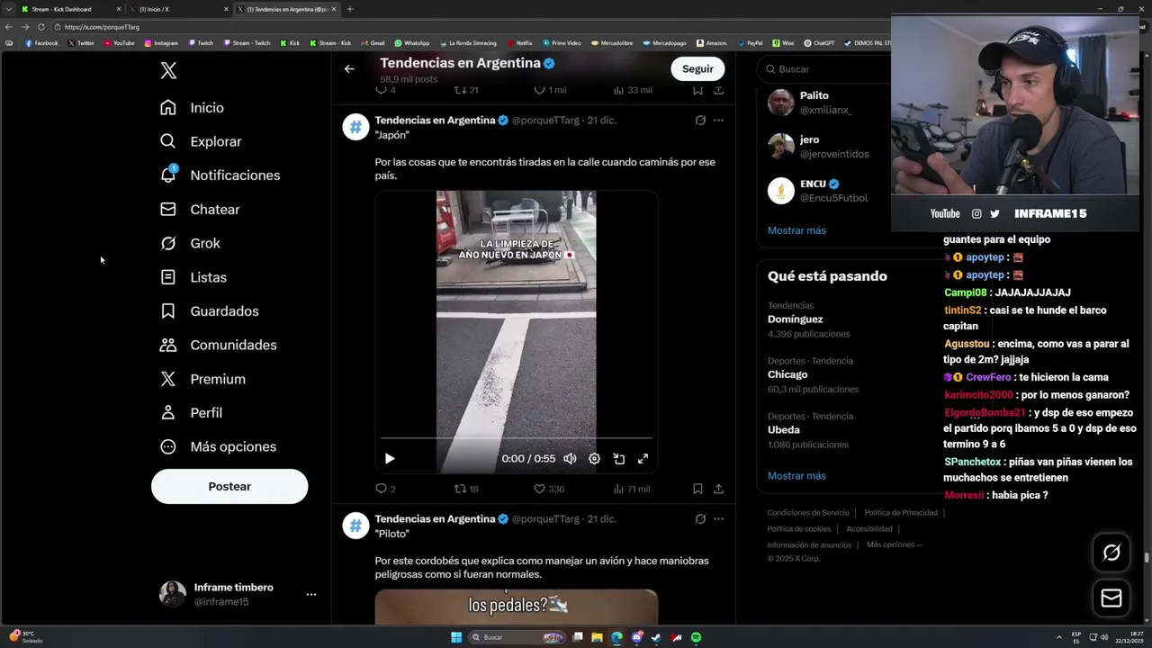Open Spotify from the taskbar
Viewport: 1152px width, 648px height.
coord(696,637)
